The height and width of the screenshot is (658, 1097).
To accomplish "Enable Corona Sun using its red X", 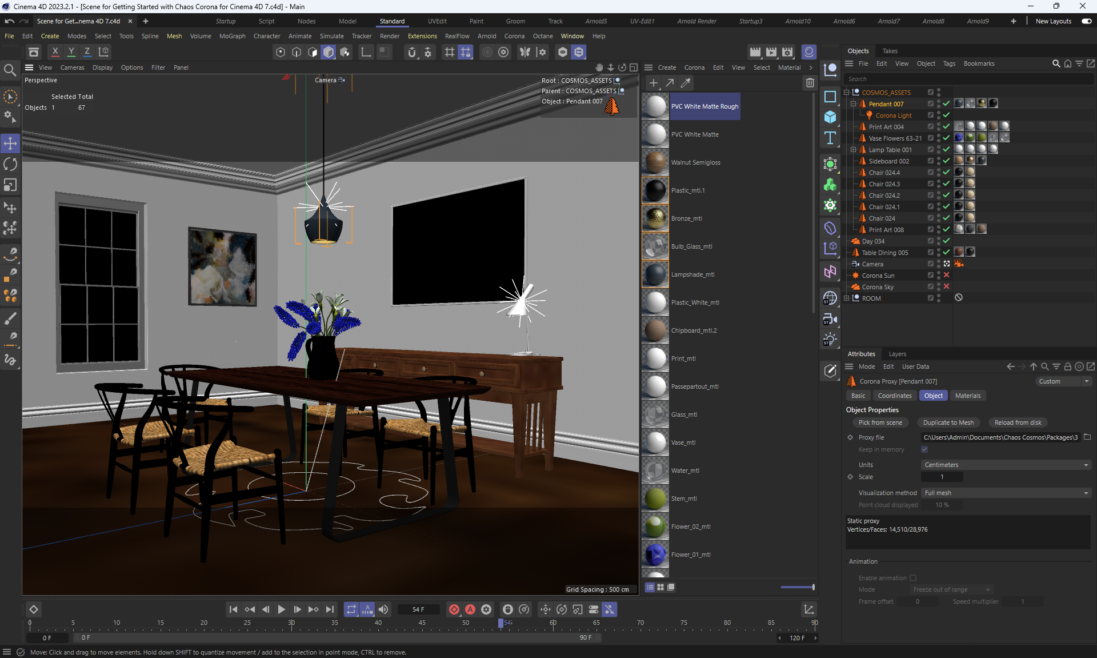I will click(946, 276).
